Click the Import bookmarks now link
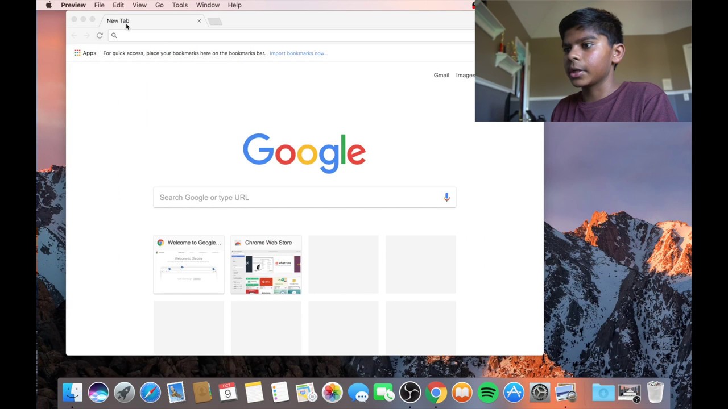The height and width of the screenshot is (409, 728). [x=299, y=53]
